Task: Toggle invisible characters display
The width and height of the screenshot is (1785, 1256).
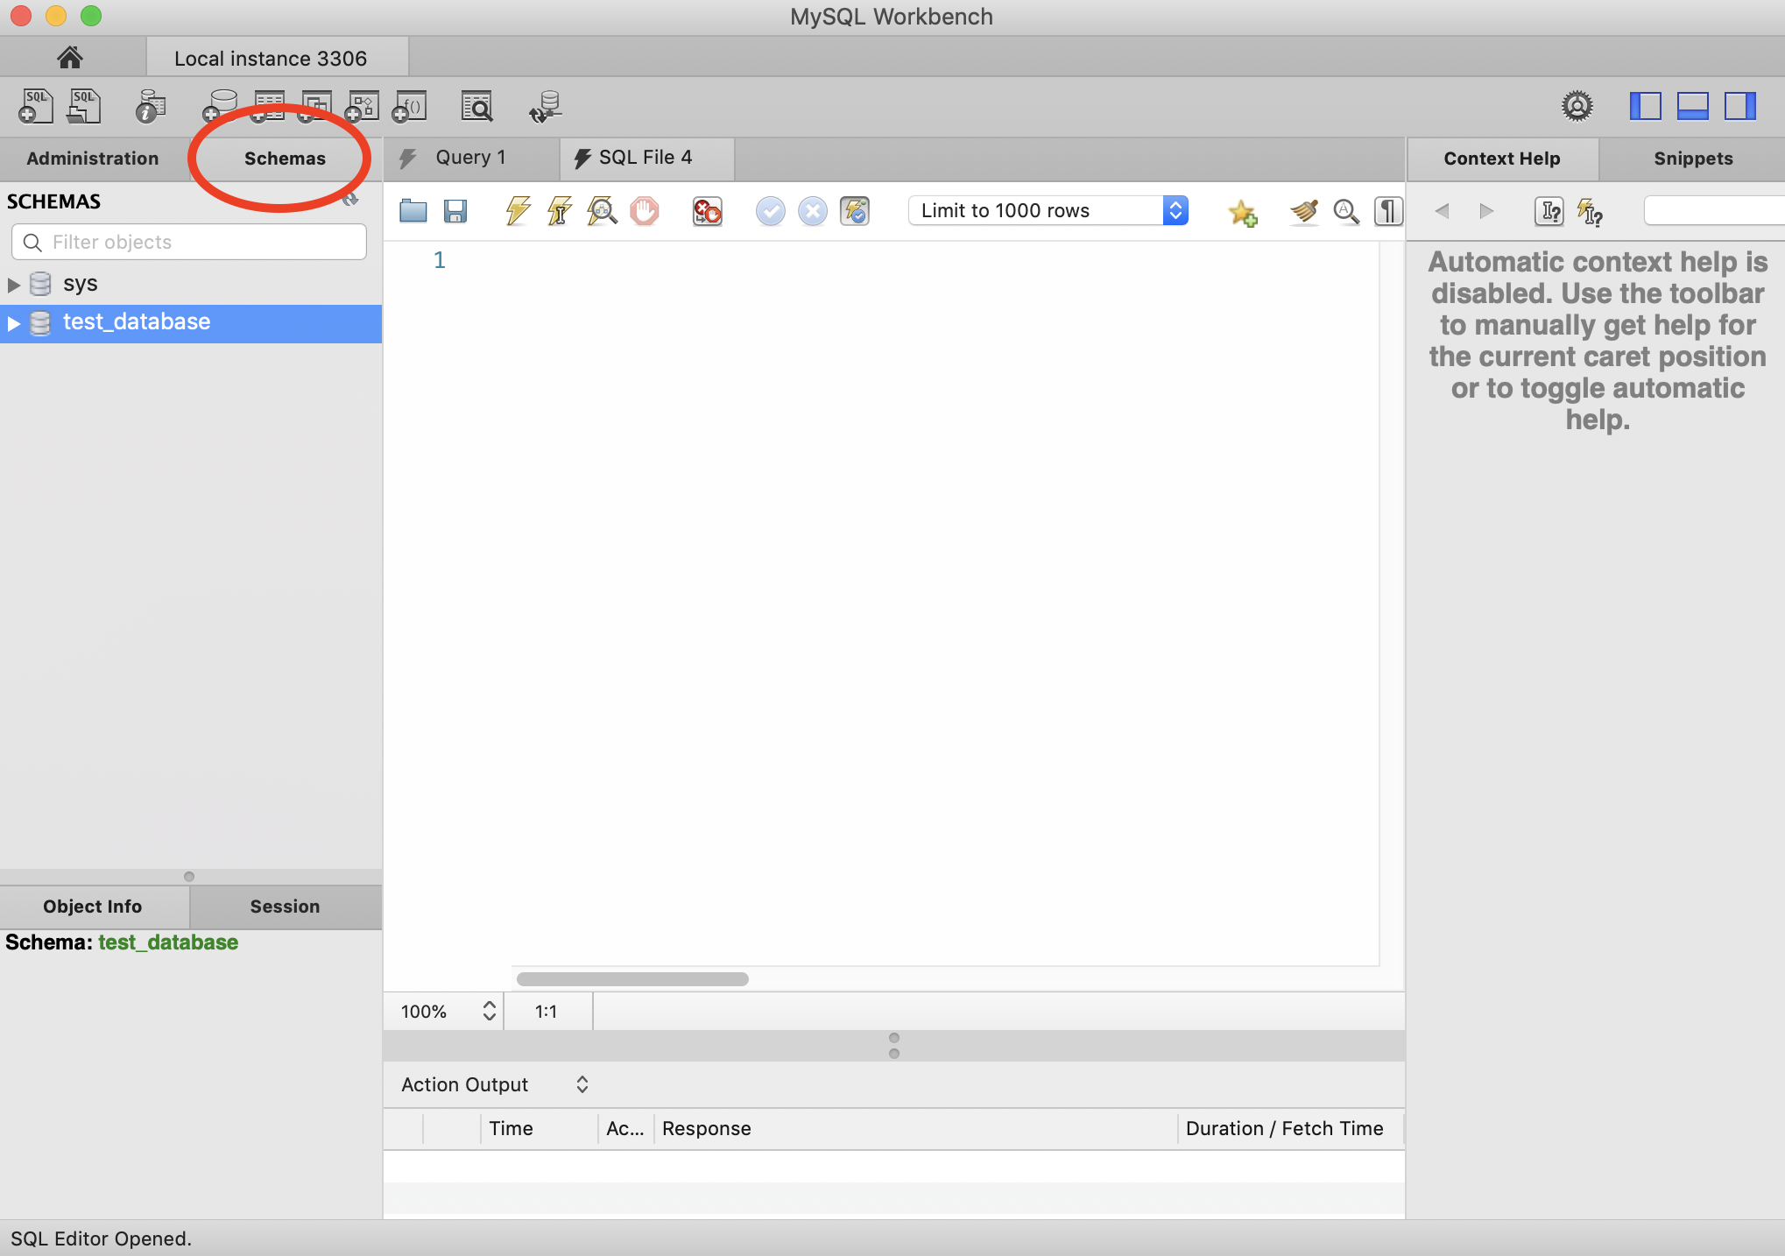Action: click(x=1388, y=211)
